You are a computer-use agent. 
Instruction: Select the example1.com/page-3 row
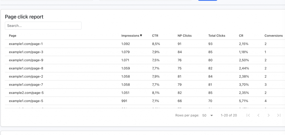(26, 52)
